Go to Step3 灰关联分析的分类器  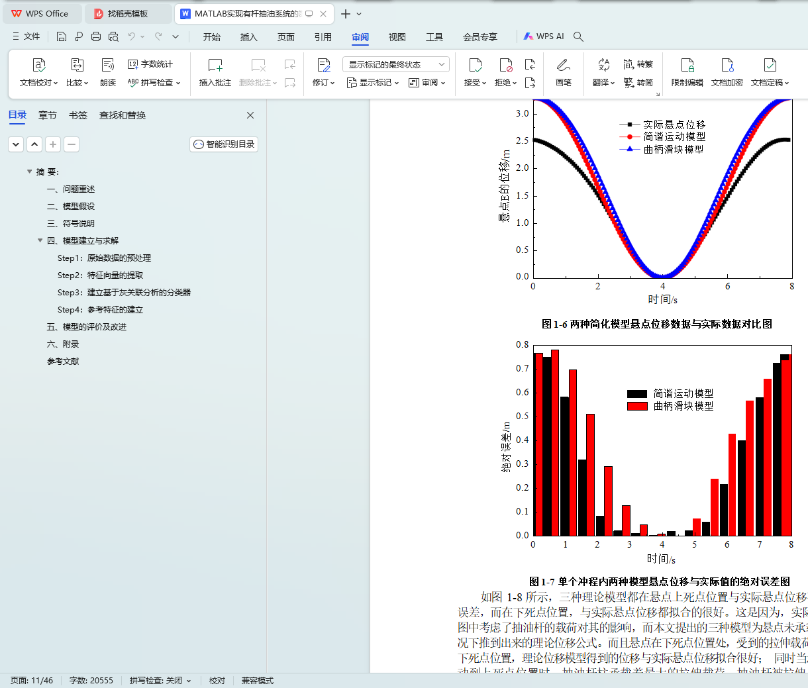pyautogui.click(x=125, y=292)
